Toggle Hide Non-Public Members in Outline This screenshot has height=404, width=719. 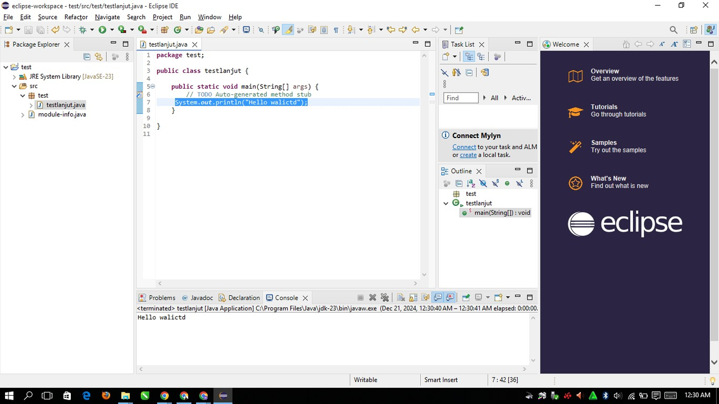coord(507,183)
